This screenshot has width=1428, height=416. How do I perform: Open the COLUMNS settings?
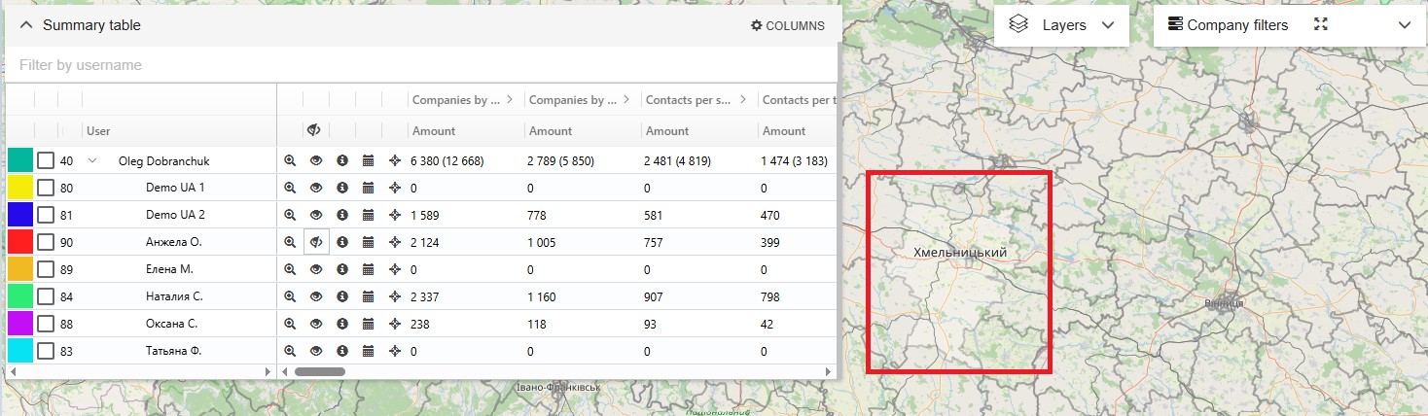787,26
